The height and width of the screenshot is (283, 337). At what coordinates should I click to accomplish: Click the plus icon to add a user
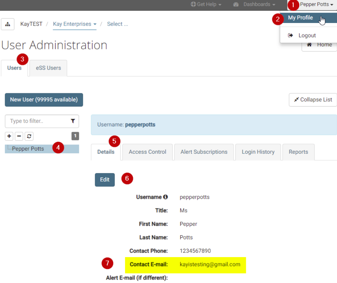point(9,136)
